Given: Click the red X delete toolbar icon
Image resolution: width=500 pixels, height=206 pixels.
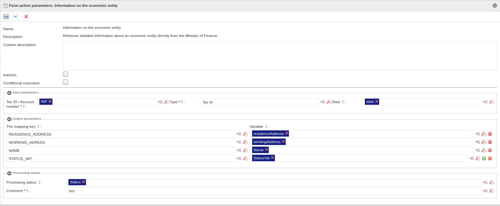Looking at the screenshot, I should (x=26, y=17).
